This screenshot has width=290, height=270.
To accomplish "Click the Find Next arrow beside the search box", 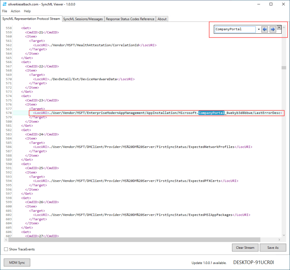I will tap(272, 30).
